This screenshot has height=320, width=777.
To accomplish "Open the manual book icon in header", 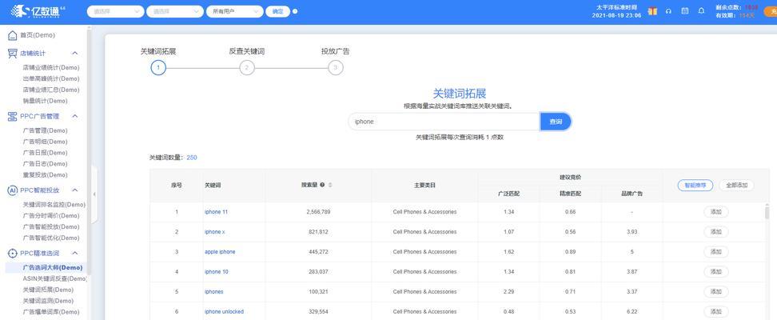I will pos(685,11).
